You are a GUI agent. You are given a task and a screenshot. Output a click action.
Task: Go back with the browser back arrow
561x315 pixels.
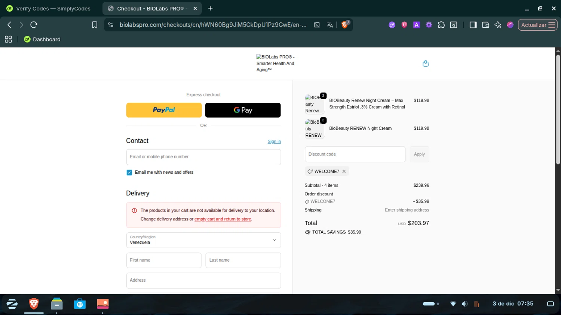[9, 25]
